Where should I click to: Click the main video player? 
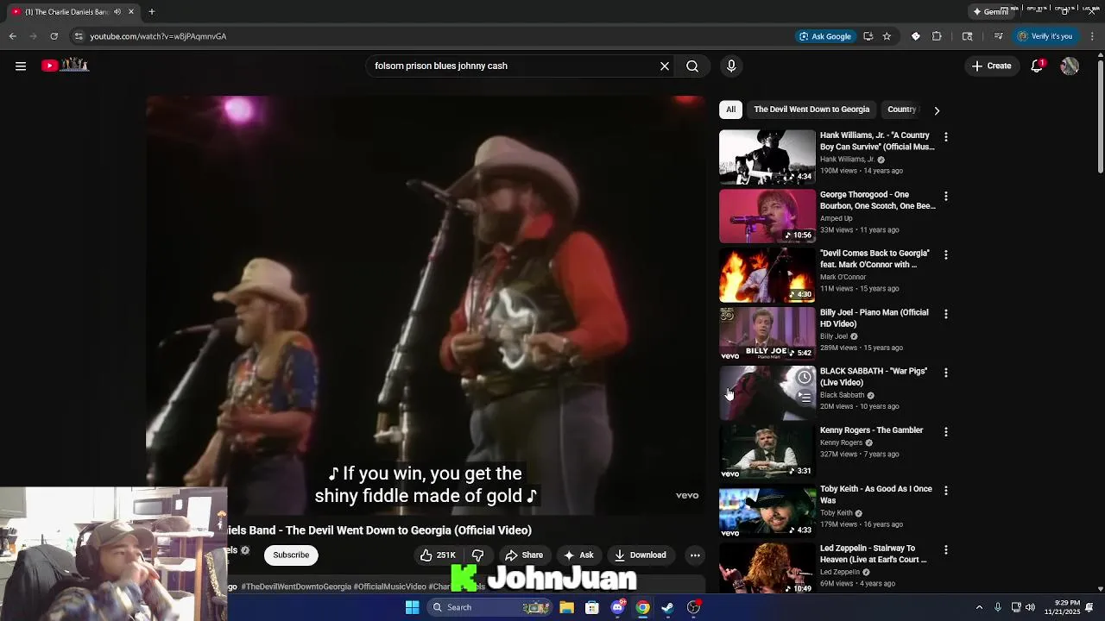click(x=426, y=304)
